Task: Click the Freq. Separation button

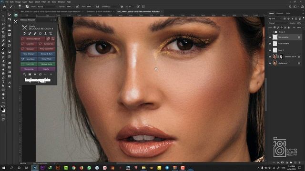Action: (47, 49)
